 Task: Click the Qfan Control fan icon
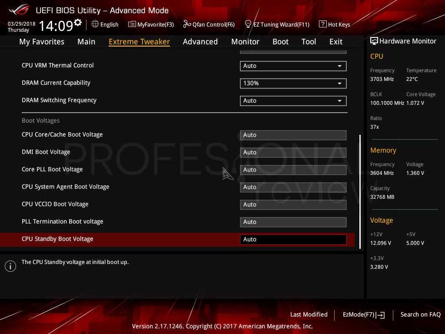[x=187, y=24]
